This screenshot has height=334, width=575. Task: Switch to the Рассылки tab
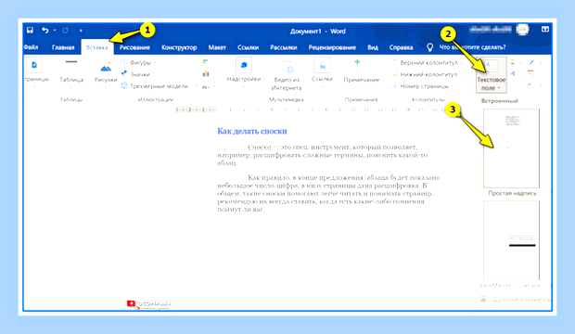pyautogui.click(x=284, y=47)
